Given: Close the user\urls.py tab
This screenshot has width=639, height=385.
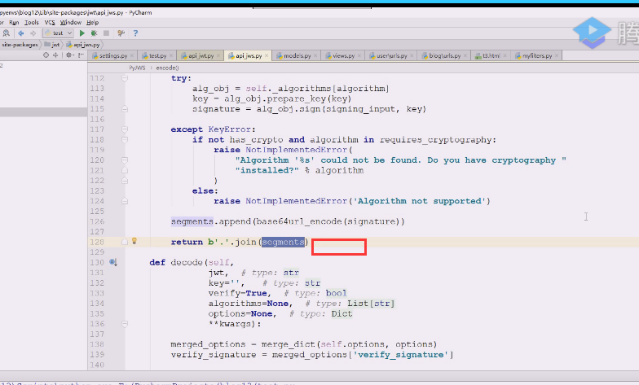Looking at the screenshot, I should click(x=412, y=55).
